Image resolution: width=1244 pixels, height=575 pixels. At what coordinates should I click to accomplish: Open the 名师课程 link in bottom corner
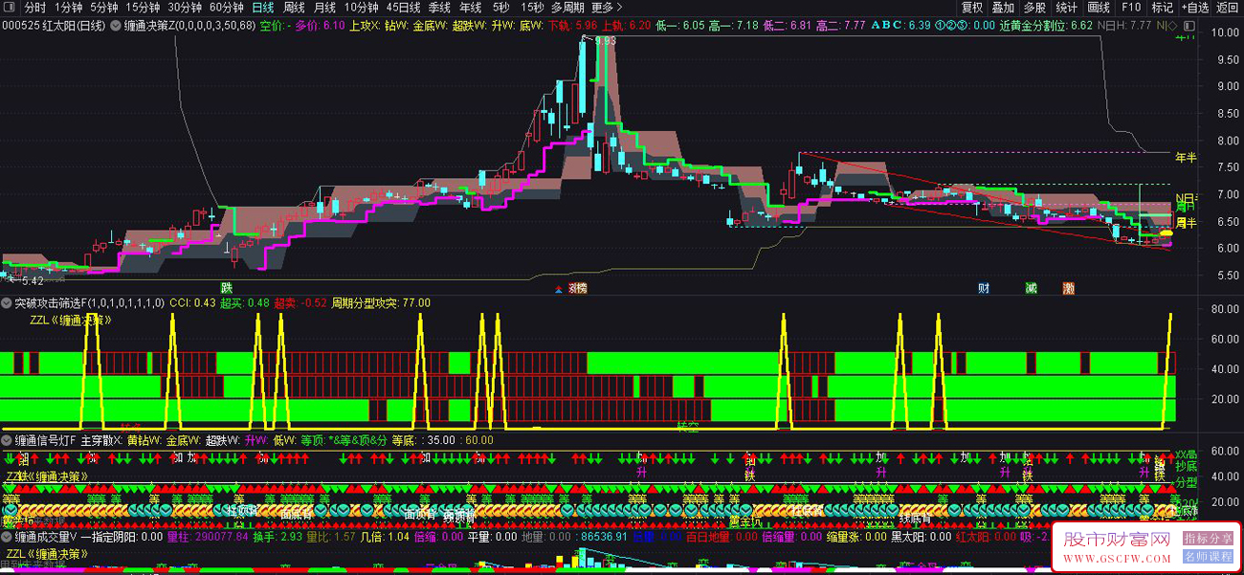(1208, 556)
